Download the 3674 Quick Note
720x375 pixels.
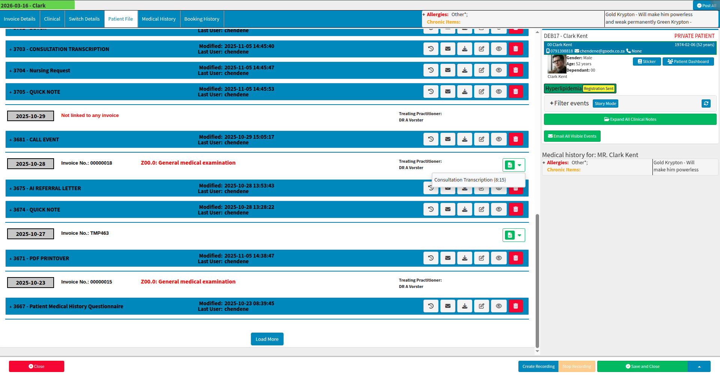465,209
